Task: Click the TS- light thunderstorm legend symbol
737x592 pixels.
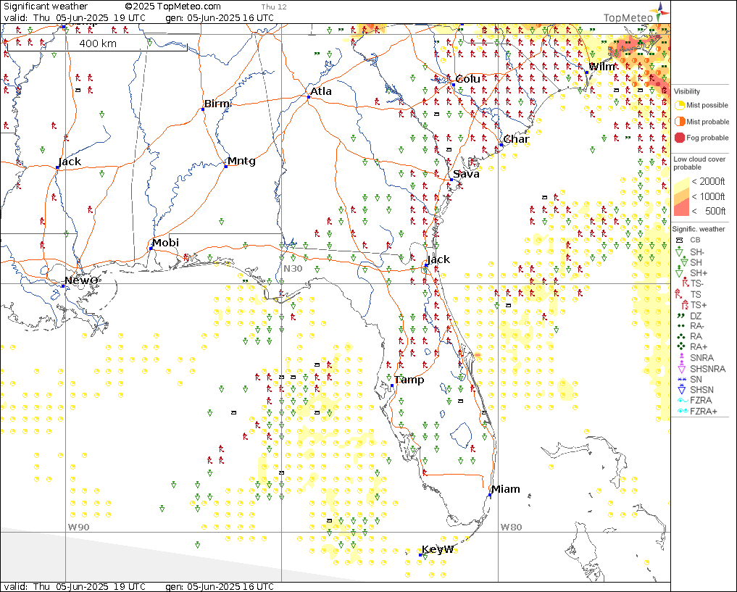Action: pos(686,283)
